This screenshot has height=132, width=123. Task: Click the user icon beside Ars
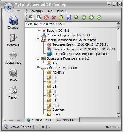coord(49,63)
